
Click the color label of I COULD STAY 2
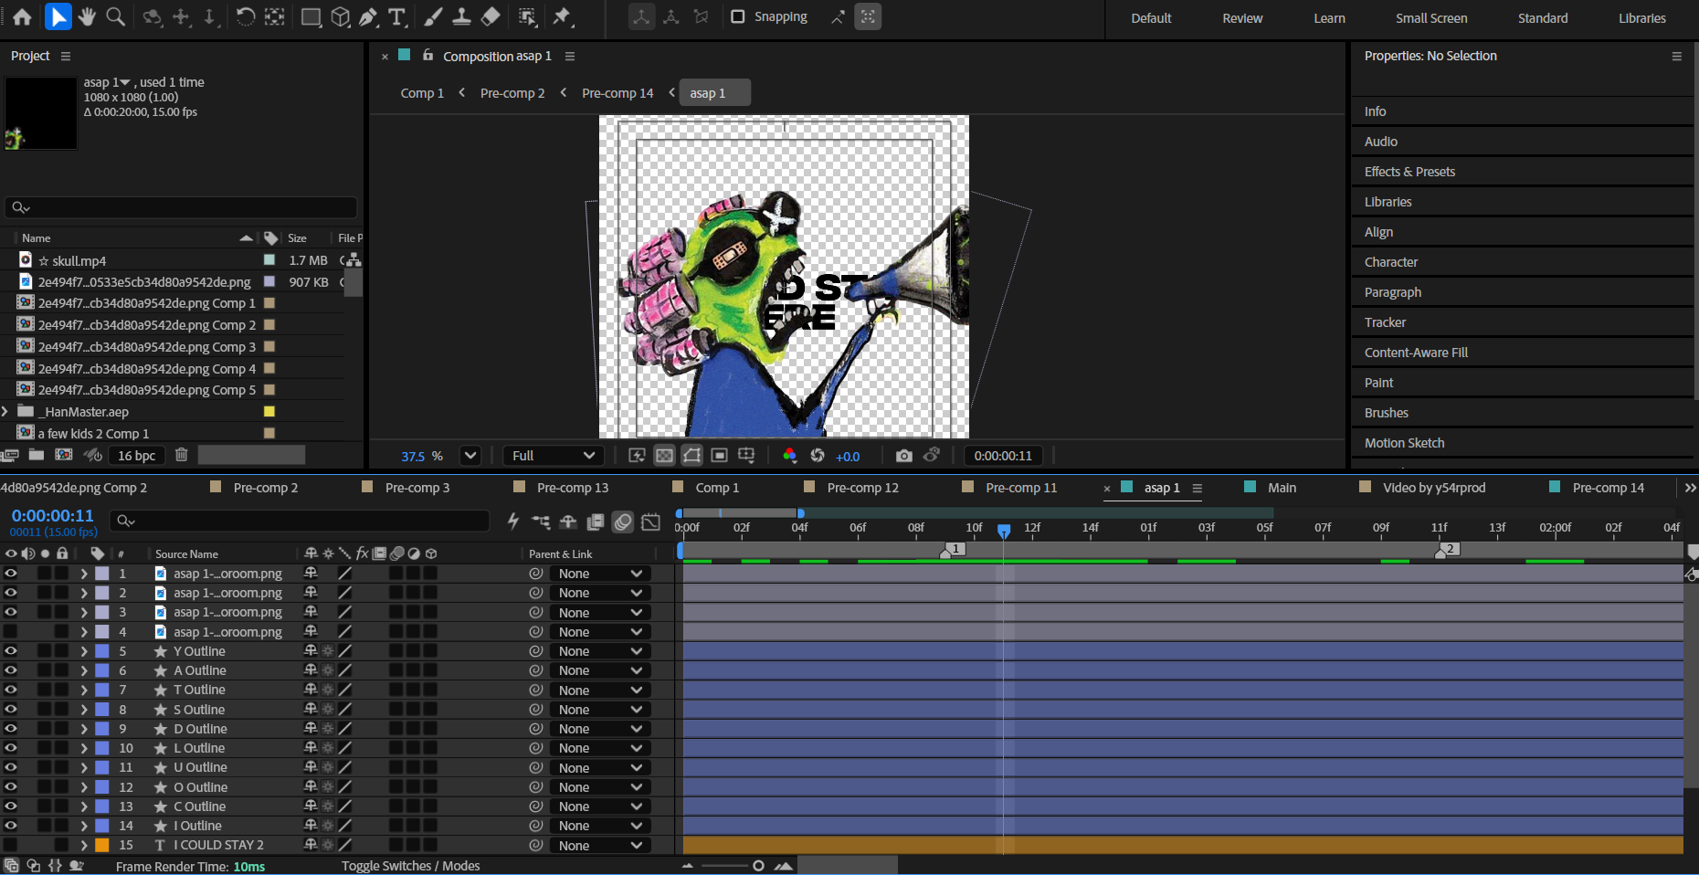102,846
